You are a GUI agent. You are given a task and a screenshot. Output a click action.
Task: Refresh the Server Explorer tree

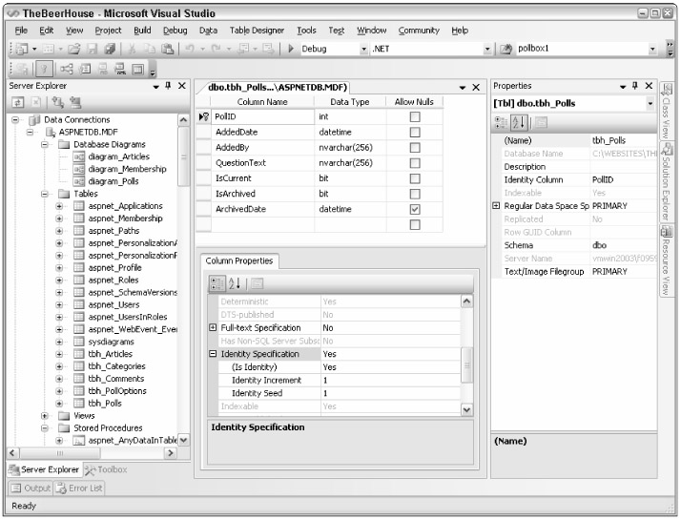19,102
